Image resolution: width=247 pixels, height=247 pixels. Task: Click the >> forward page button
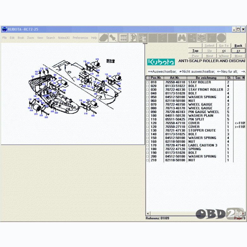(238, 51)
